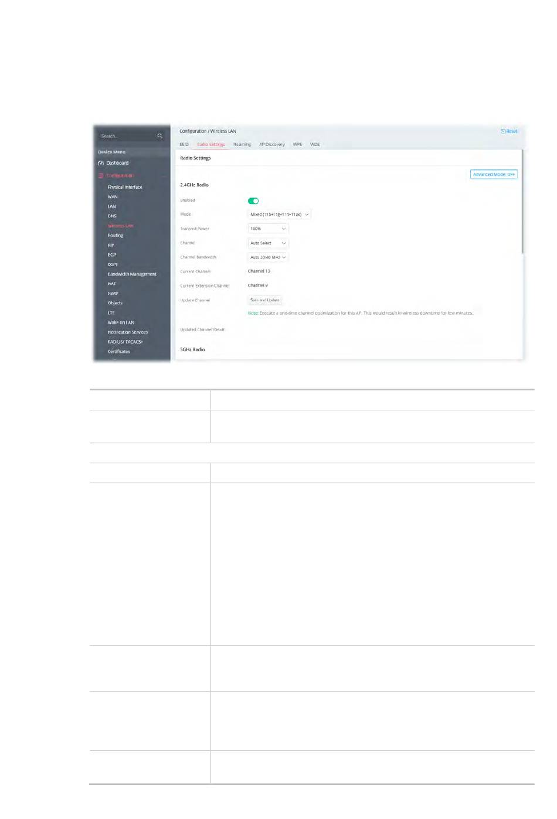
Task: Open RADIUS/ TACACS+ in the sidebar
Action: (x=125, y=342)
